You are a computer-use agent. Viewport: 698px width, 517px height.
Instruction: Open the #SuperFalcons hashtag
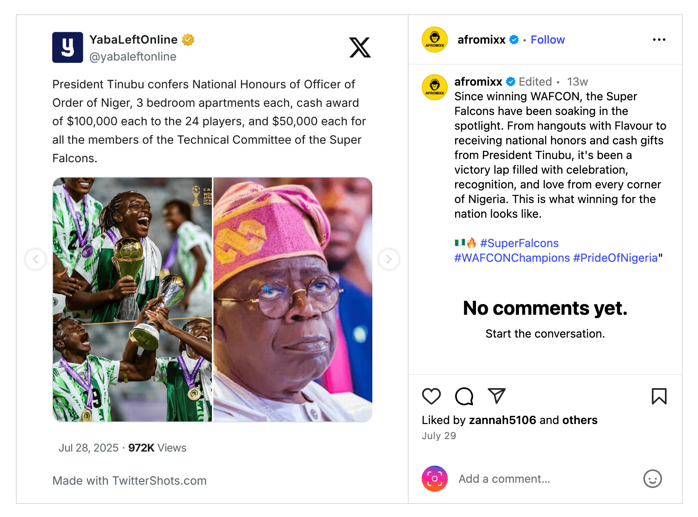click(520, 243)
